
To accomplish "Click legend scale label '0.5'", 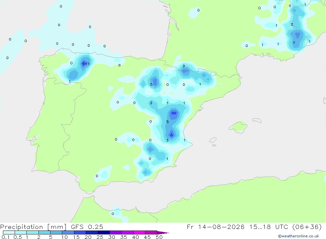I will point(18,237).
